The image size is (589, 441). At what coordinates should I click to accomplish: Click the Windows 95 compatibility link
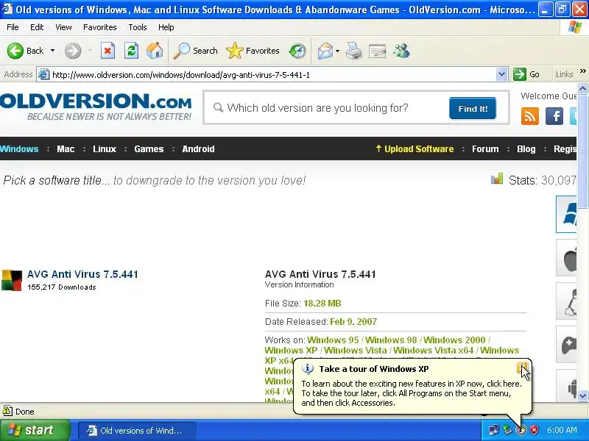333,340
